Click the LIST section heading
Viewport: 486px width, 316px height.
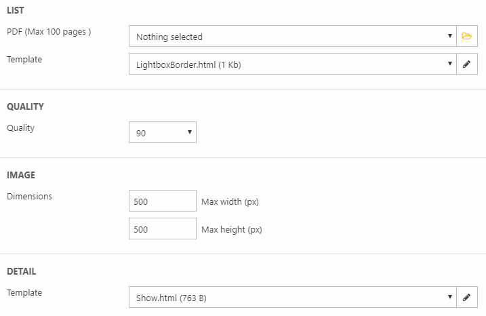coord(16,10)
